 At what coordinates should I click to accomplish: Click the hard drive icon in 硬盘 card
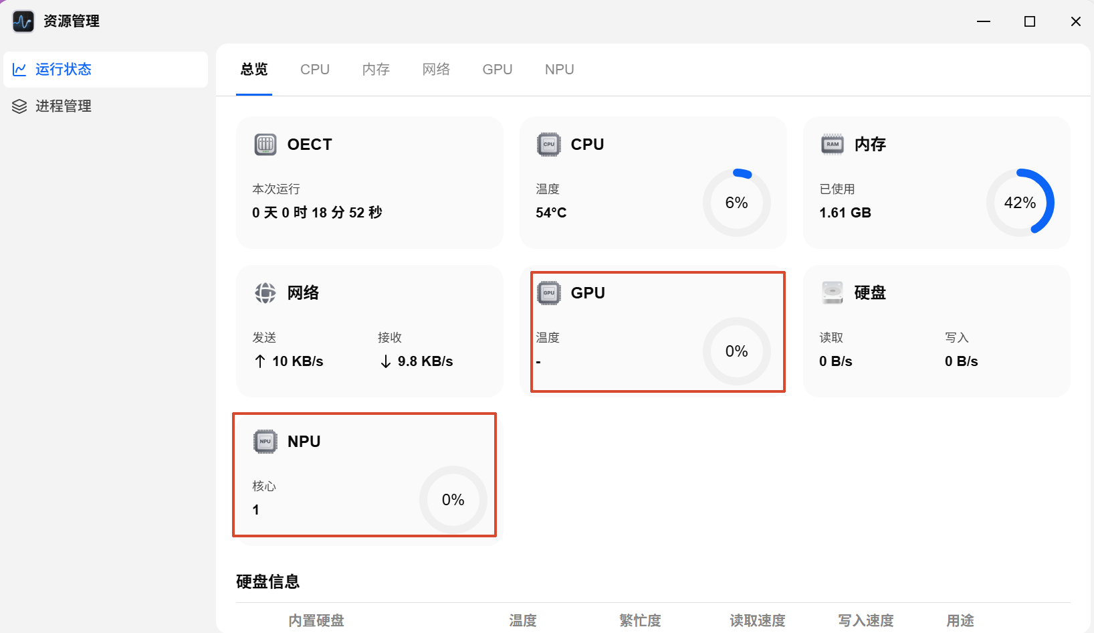pyautogui.click(x=833, y=293)
